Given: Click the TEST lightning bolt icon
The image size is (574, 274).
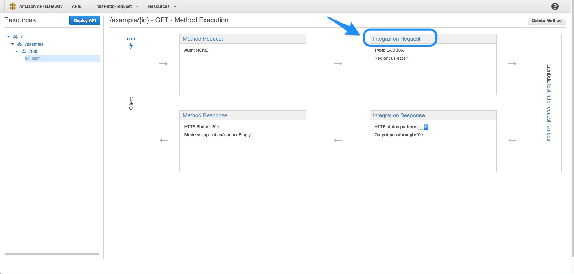Looking at the screenshot, I should click(x=131, y=46).
